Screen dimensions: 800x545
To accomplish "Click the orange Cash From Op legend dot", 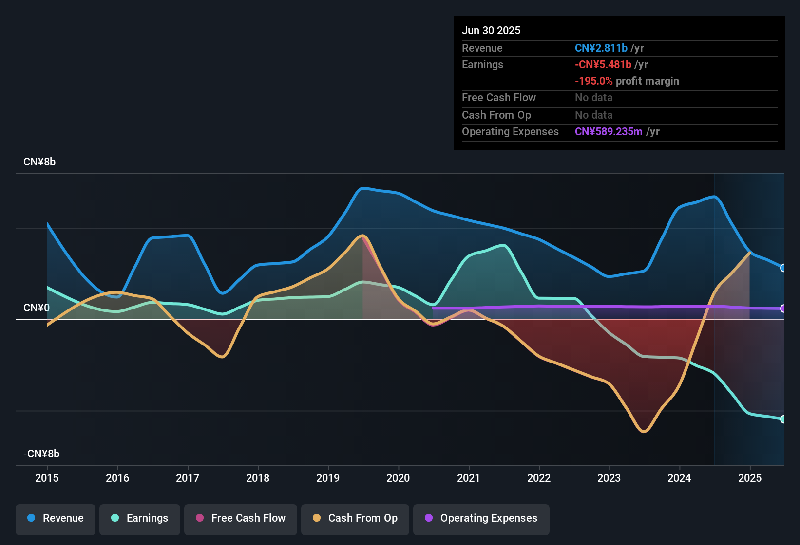I will (x=317, y=518).
